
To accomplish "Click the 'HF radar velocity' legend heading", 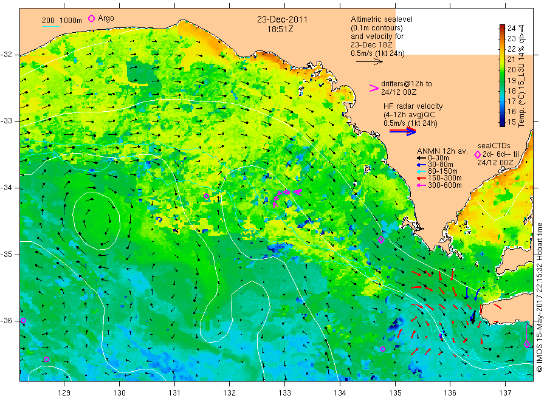I will (413, 106).
